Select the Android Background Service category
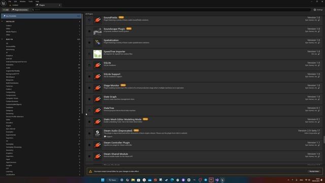This screenshot has width=325, height=183. click(x=16, y=62)
